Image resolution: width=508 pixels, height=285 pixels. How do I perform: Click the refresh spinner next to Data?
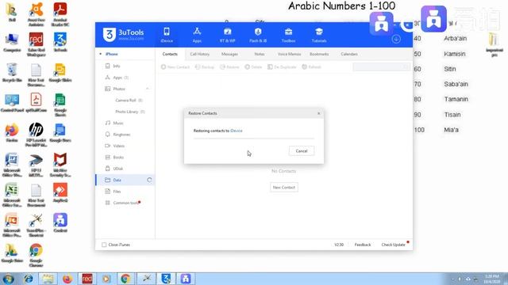(x=149, y=180)
